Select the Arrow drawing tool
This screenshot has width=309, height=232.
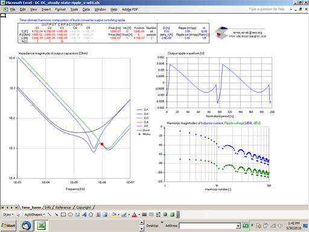(x=56, y=214)
